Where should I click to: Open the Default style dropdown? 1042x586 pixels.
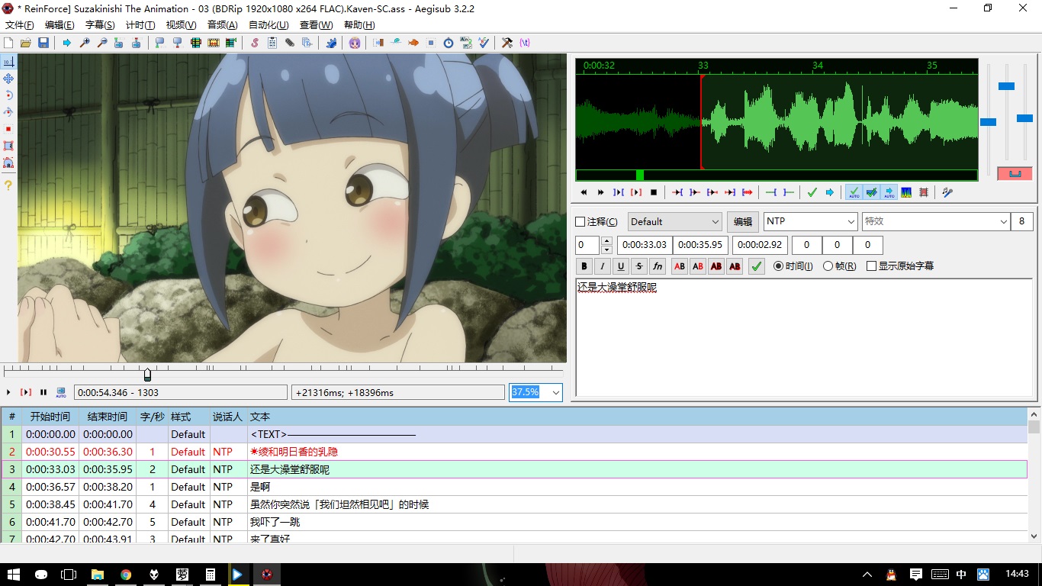[674, 222]
